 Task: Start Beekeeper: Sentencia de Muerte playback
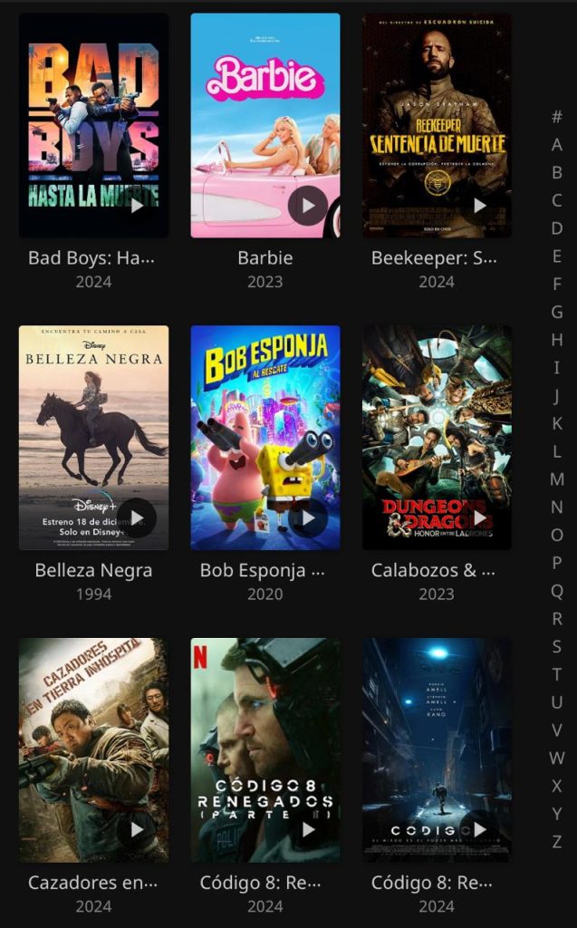point(479,206)
